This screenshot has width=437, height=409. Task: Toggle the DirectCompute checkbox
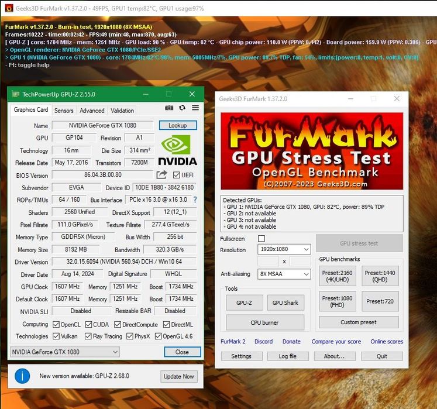(118, 324)
